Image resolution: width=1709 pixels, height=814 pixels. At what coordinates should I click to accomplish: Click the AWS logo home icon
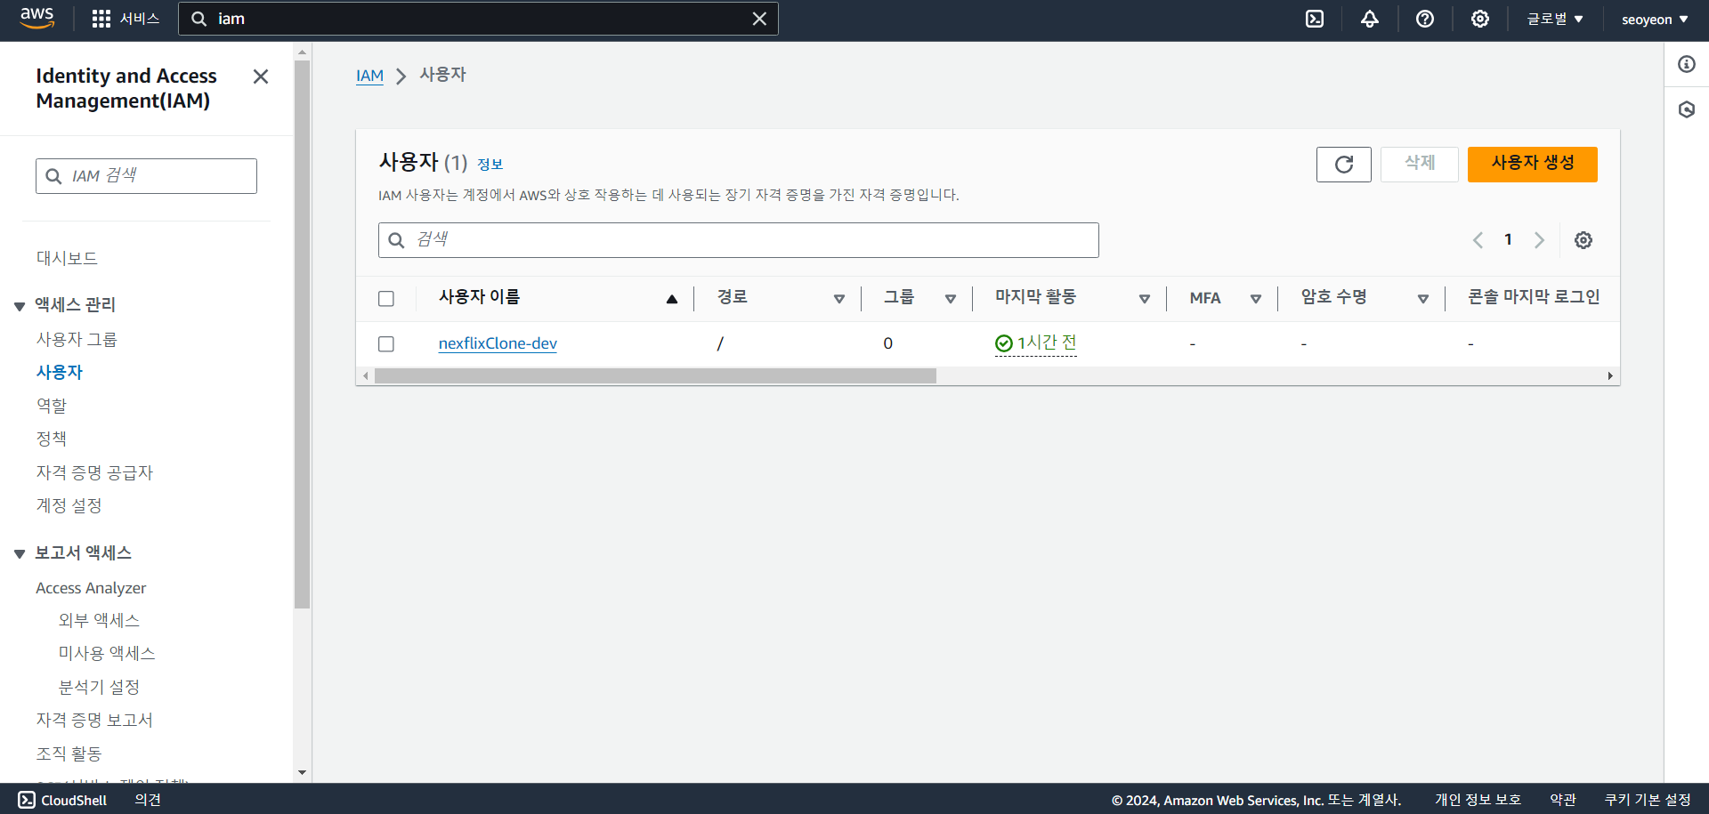[x=37, y=19]
